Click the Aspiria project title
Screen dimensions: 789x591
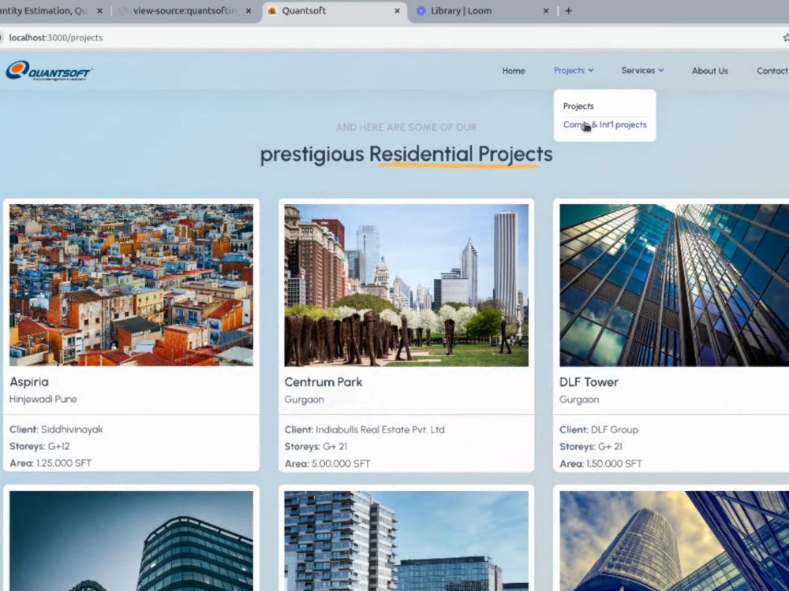click(29, 382)
